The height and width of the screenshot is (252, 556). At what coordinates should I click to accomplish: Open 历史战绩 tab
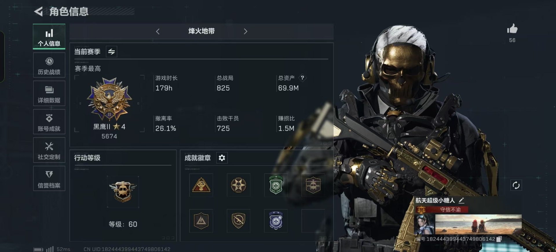(x=49, y=65)
